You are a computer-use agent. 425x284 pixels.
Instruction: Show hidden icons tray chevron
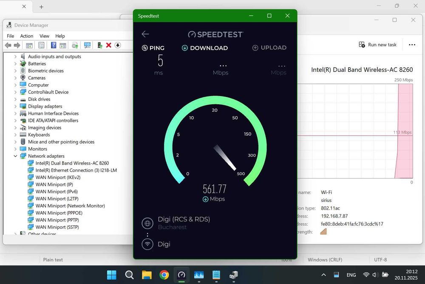323,275
